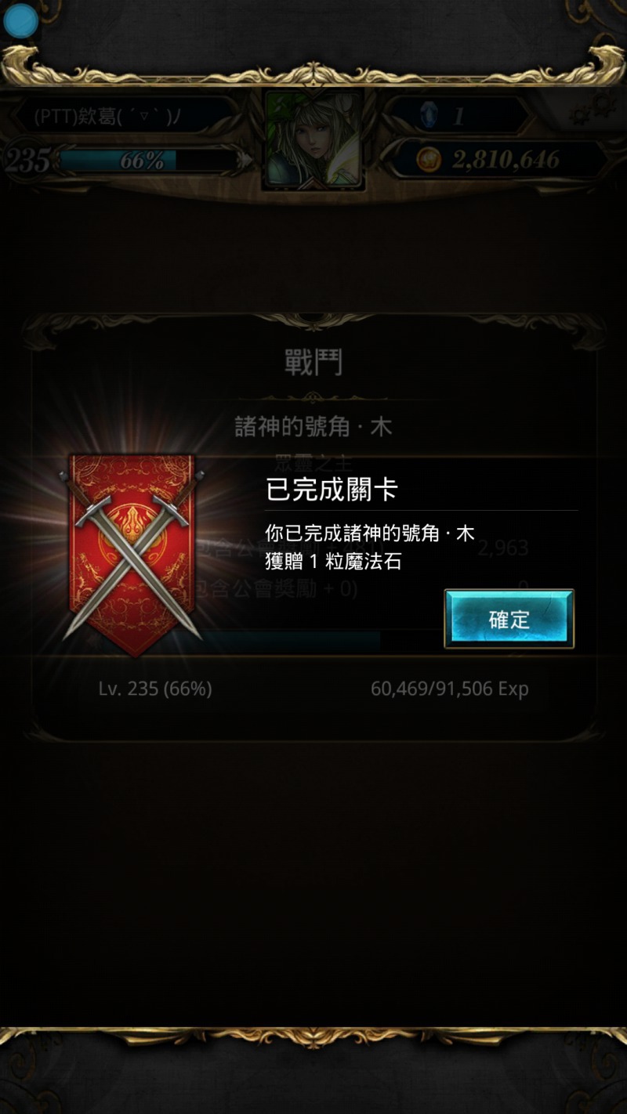Tap the 60,469/91,506 Exp readout
The image size is (627, 1114).
(450, 689)
